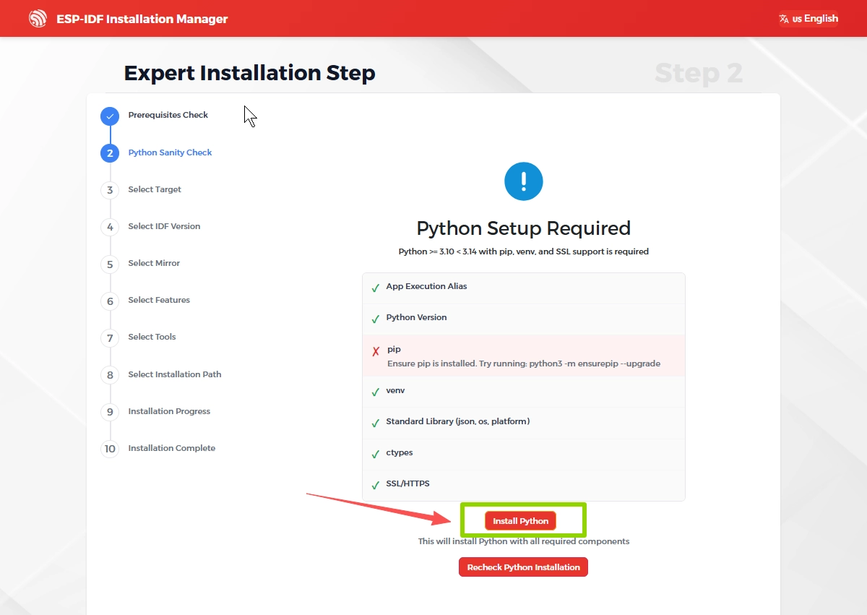Open the Select Mirror step
This screenshot has height=615, width=867.
tap(154, 263)
